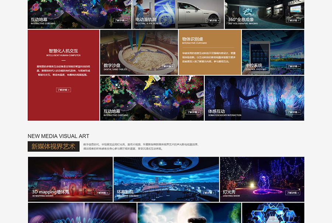Click the 新媒体视界艺术 heading badge
The height and width of the screenshot is (223, 332).
coord(53,147)
